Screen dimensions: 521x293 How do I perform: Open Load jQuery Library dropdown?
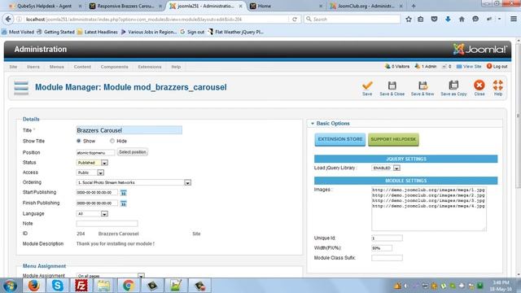click(386, 168)
